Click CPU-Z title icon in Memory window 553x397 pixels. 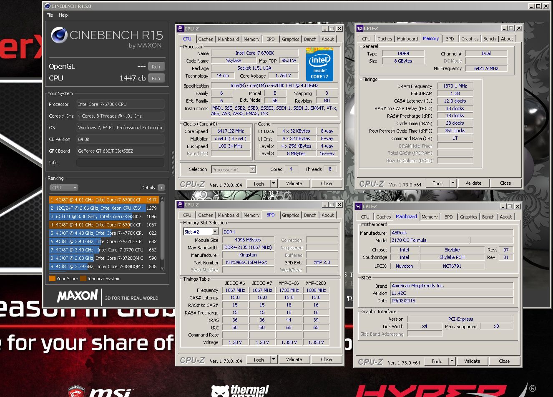359,28
